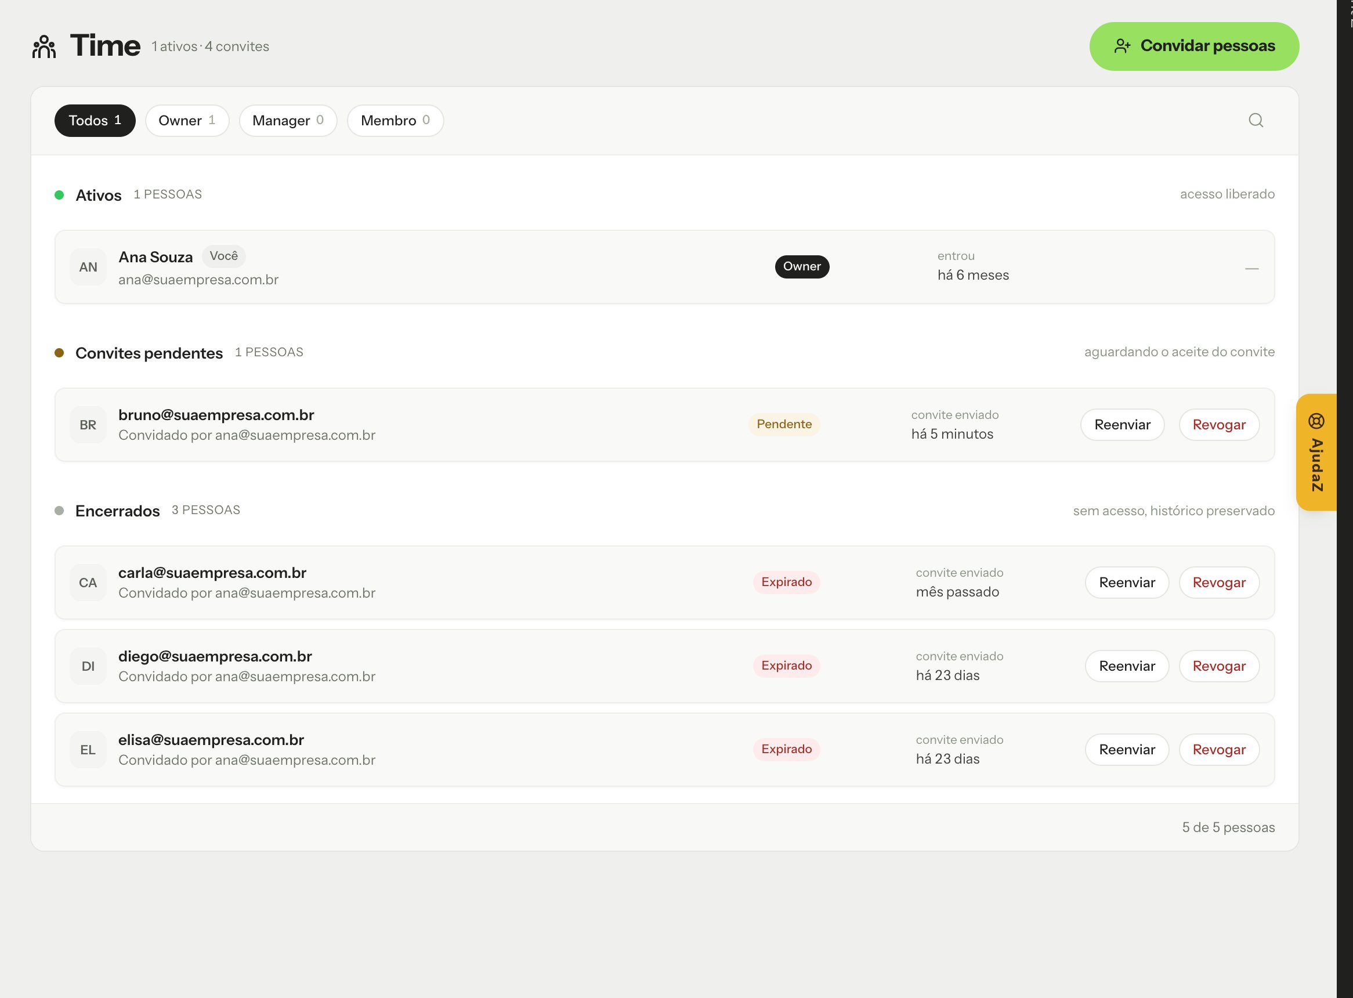Revoke invite for diego@suaempresa.com.br

(x=1219, y=666)
